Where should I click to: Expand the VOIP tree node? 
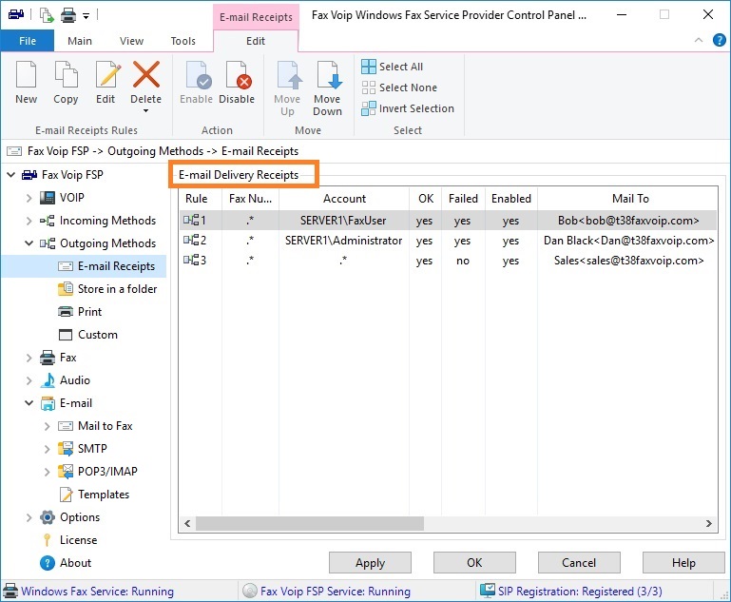[29, 198]
